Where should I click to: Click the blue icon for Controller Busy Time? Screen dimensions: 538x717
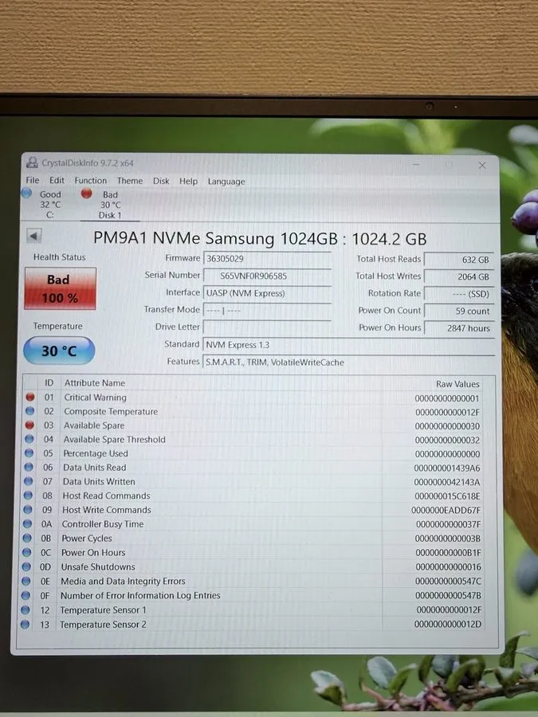(27, 523)
